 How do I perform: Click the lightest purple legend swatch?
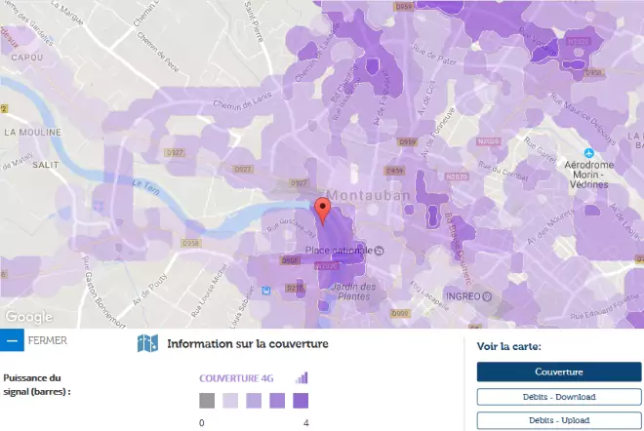click(x=230, y=401)
